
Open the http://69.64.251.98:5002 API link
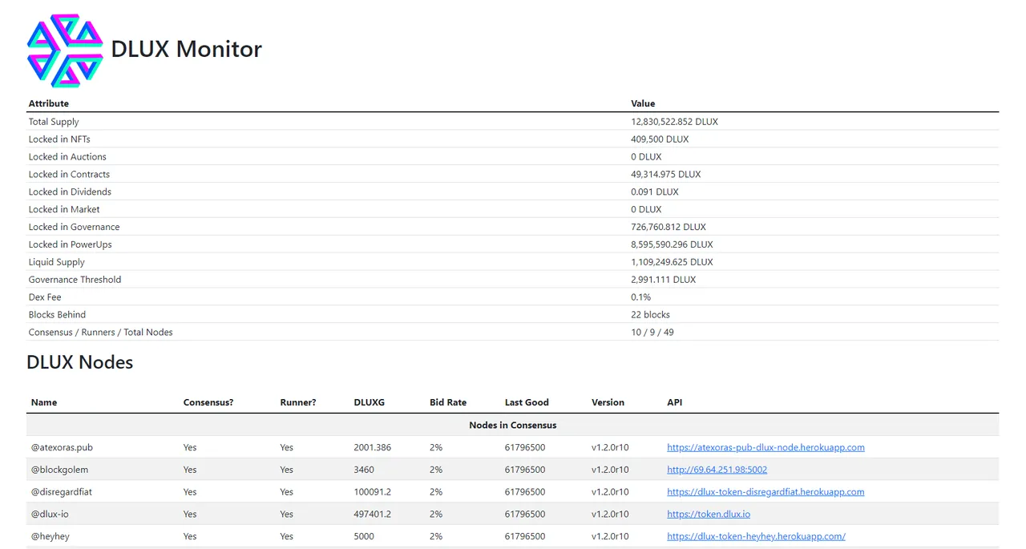[x=717, y=470]
